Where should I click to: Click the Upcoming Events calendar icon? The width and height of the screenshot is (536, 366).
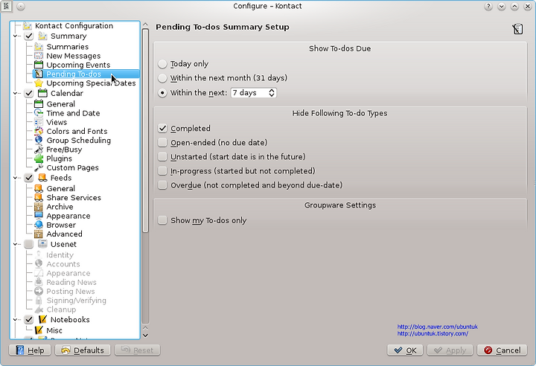pyautogui.click(x=39, y=65)
